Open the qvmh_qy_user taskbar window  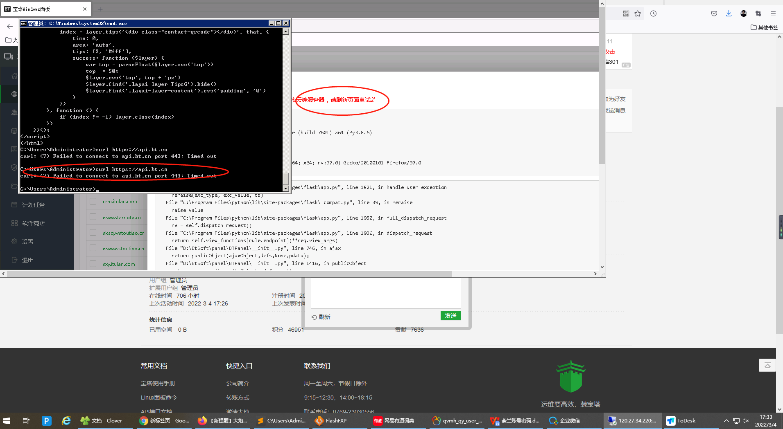(x=457, y=420)
